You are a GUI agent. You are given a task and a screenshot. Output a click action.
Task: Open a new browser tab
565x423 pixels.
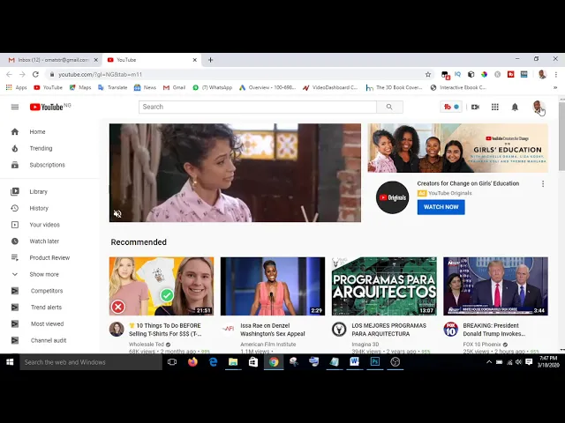(211, 60)
